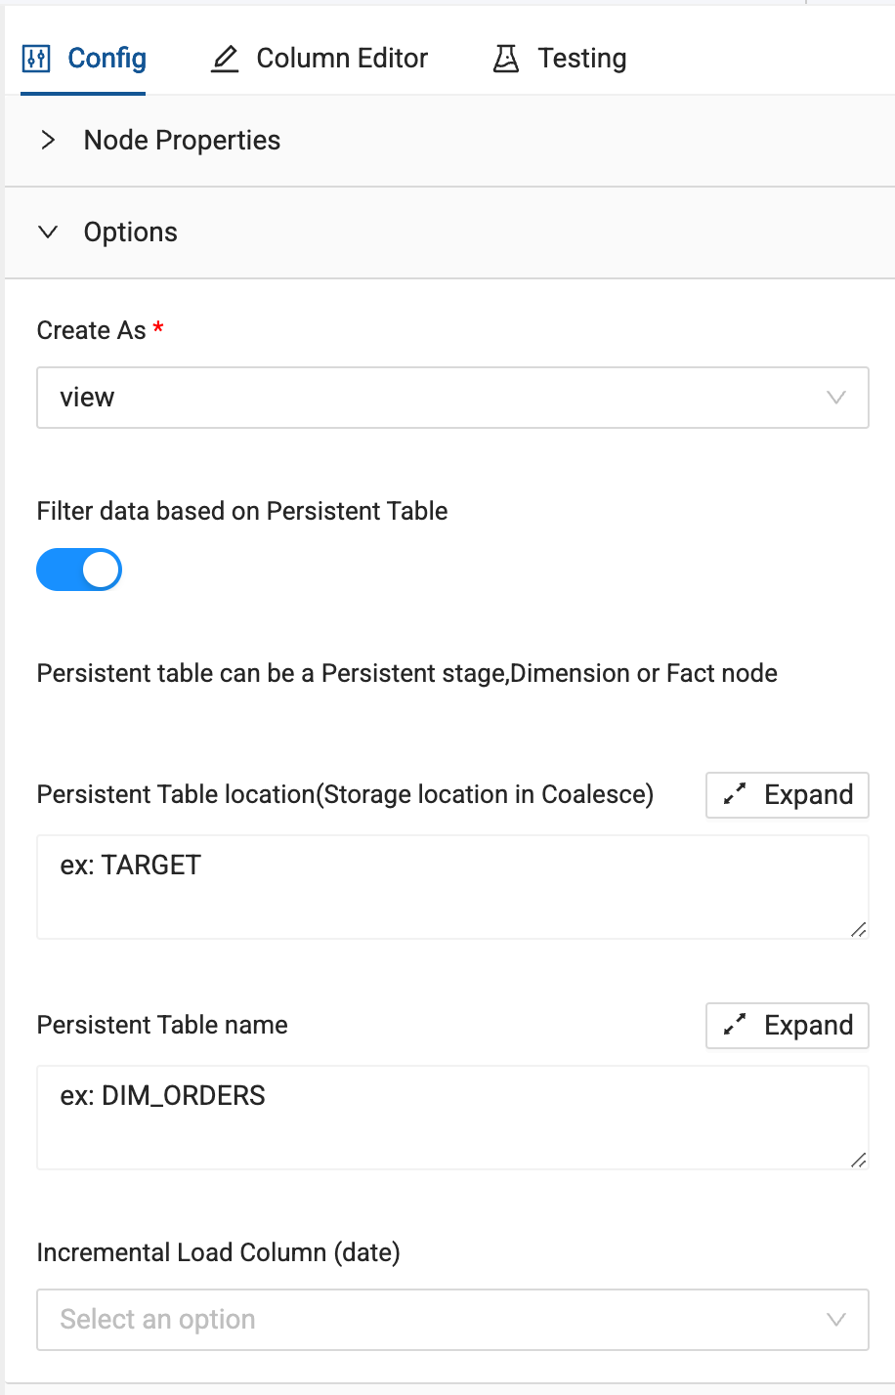Open the Create As view dropdown
Viewport: 895px width, 1395px height.
coord(430,398)
